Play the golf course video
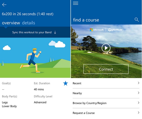Screen dimensions: 142x119 106,48
